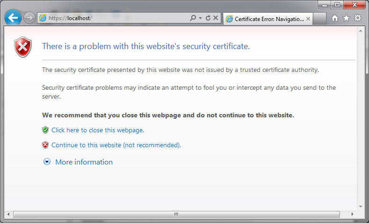Maximize the browser window
Viewport: 369px width, 223px height.
coord(337,5)
